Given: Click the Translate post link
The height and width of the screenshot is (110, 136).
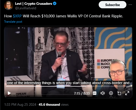Looking at the screenshot, I should [x=13, y=22].
